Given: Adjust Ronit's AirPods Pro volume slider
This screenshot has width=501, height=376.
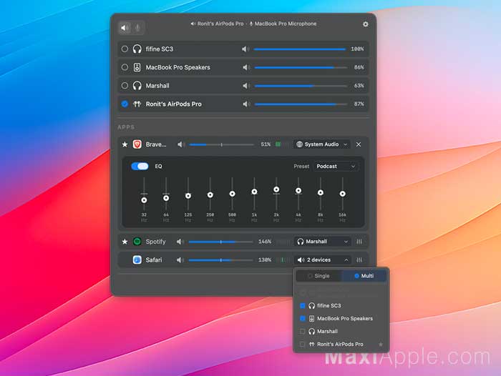Looking at the screenshot, I should 301,104.
